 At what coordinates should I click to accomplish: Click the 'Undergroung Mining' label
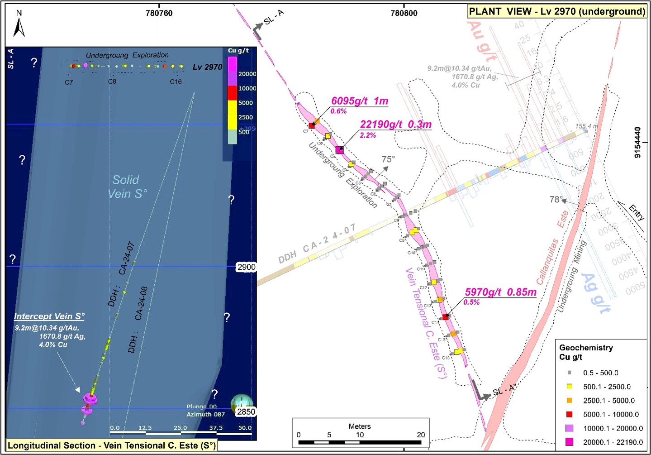click(571, 276)
